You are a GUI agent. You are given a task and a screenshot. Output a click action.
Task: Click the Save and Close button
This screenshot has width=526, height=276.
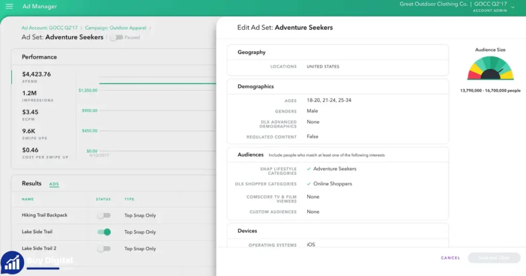(494, 258)
